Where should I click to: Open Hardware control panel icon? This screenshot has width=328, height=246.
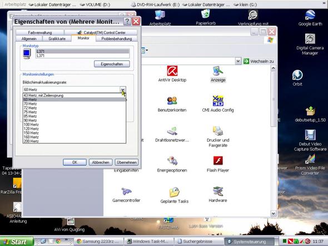point(218,194)
